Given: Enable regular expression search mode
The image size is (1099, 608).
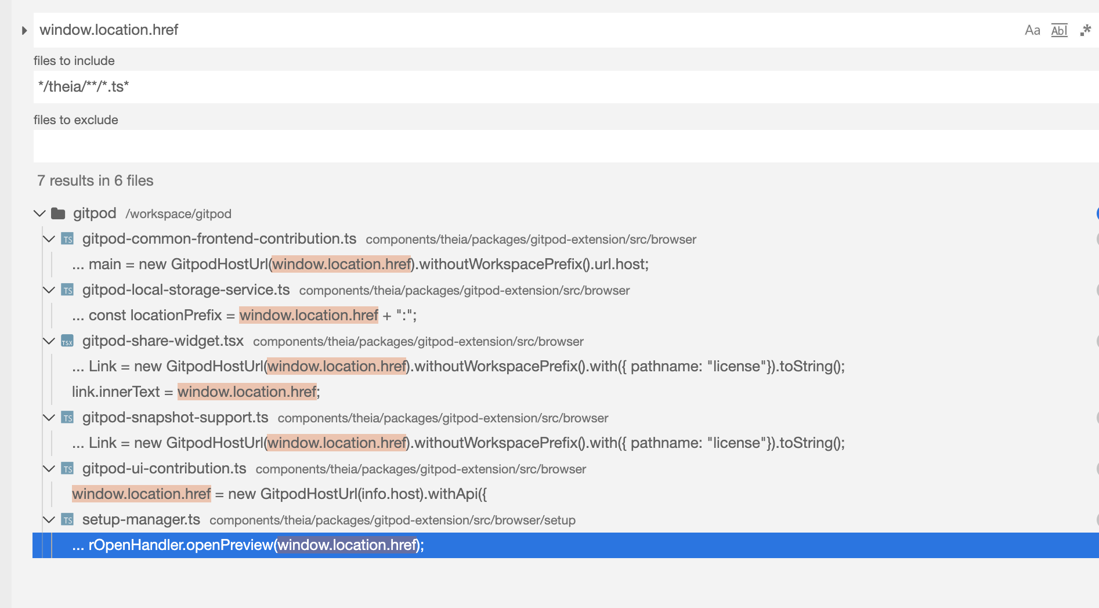Looking at the screenshot, I should pyautogui.click(x=1084, y=30).
